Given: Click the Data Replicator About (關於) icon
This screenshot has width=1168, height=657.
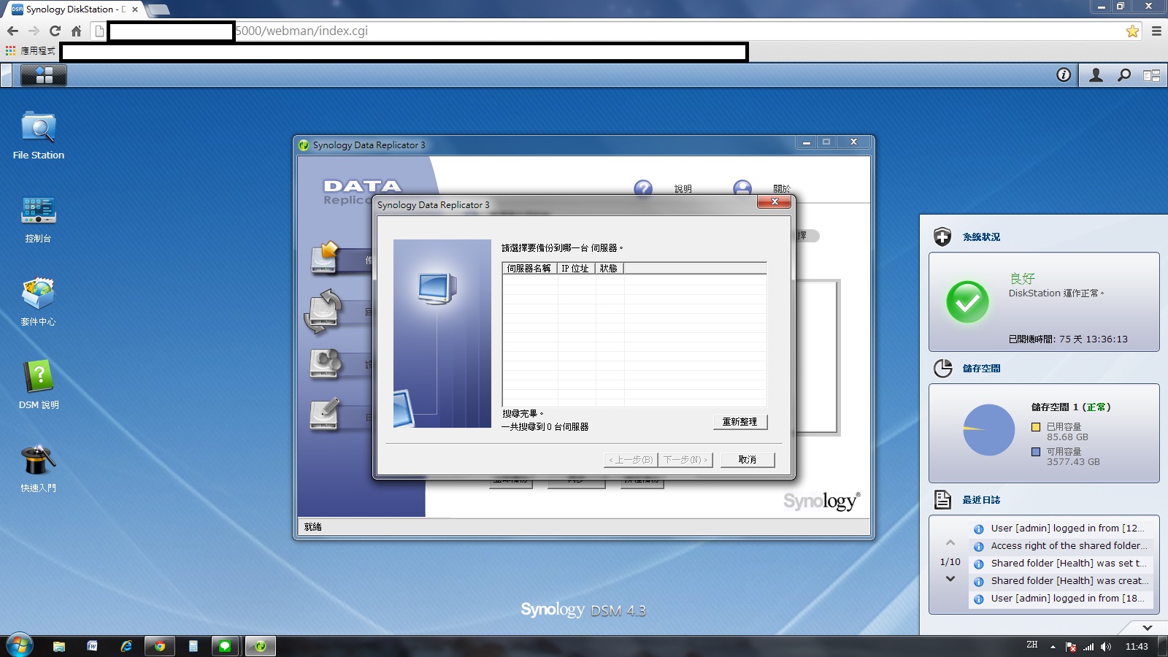Looking at the screenshot, I should [x=742, y=188].
